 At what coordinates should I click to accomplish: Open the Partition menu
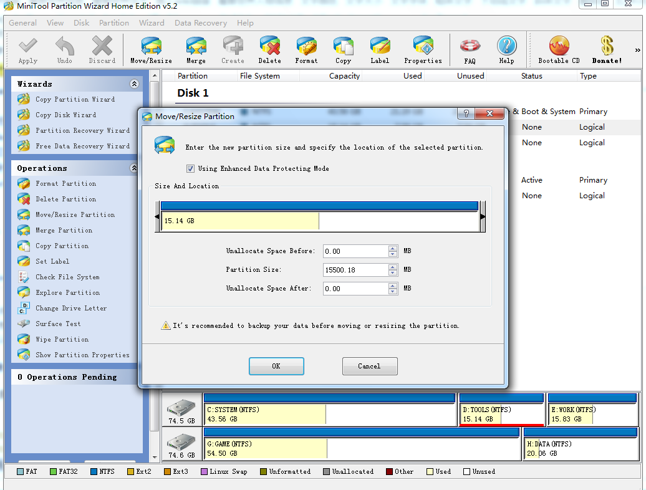coord(114,23)
